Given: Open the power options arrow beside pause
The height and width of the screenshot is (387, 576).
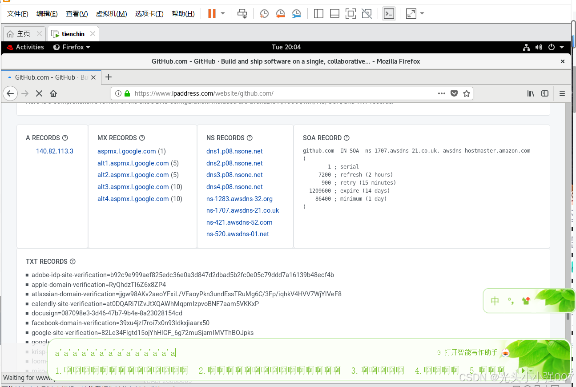Looking at the screenshot, I should [x=223, y=13].
